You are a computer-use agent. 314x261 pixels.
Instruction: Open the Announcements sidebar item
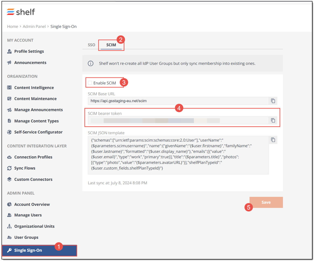click(x=30, y=63)
